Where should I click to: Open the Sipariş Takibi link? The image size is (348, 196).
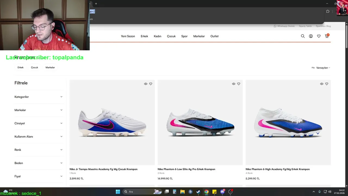point(305,26)
